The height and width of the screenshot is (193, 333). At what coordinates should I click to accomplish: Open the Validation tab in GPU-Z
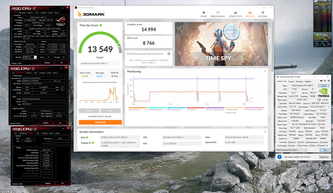[308, 81]
